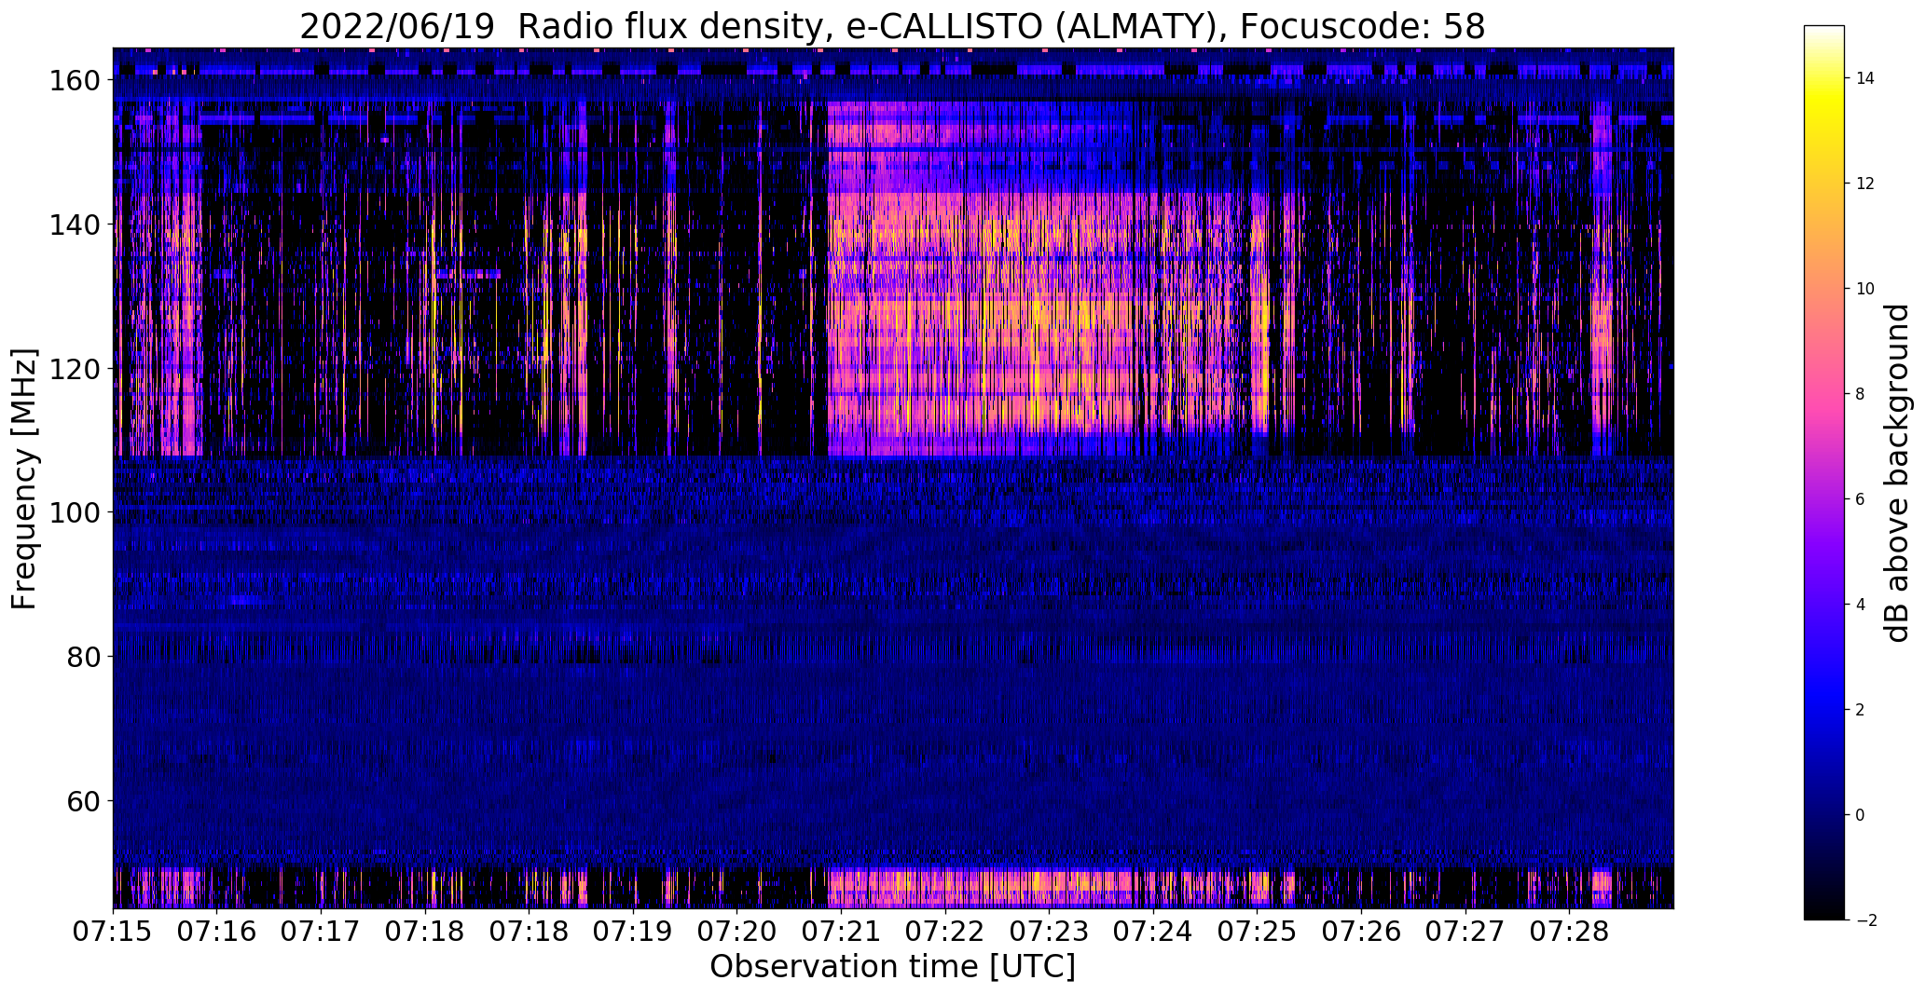Click the colorbar tick value 2
This screenshot has width=1926, height=994.
(1861, 710)
